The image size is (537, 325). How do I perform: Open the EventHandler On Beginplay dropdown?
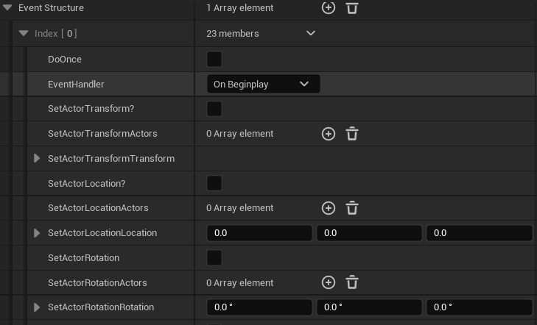click(263, 85)
